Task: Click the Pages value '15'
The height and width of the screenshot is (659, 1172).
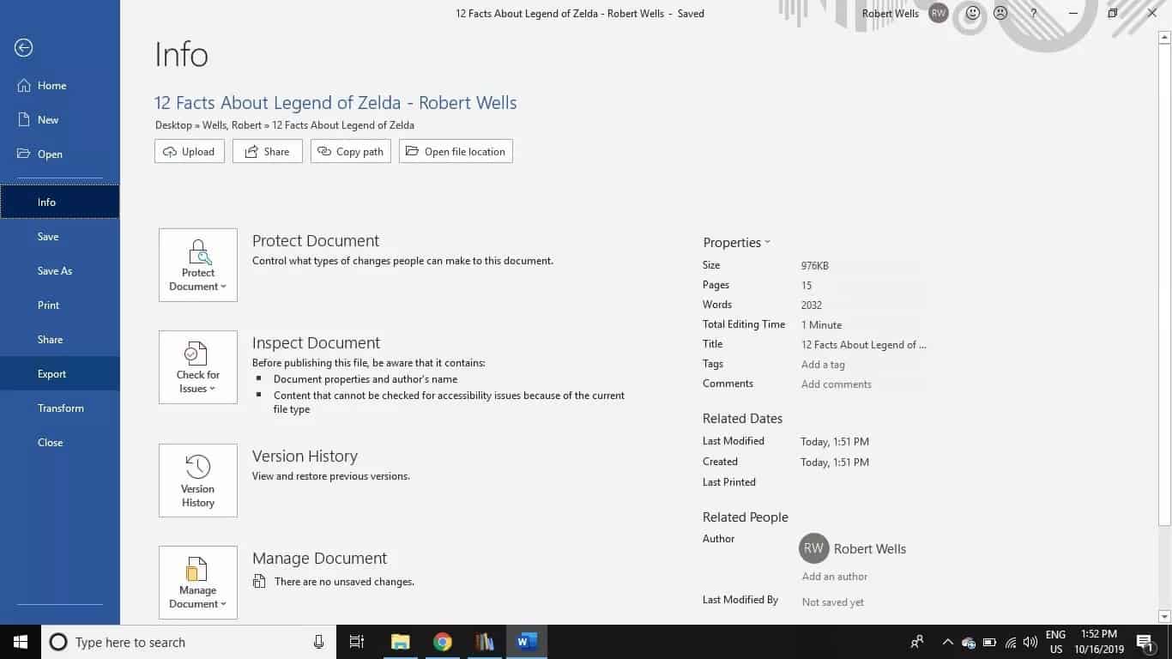Action: [x=807, y=286]
